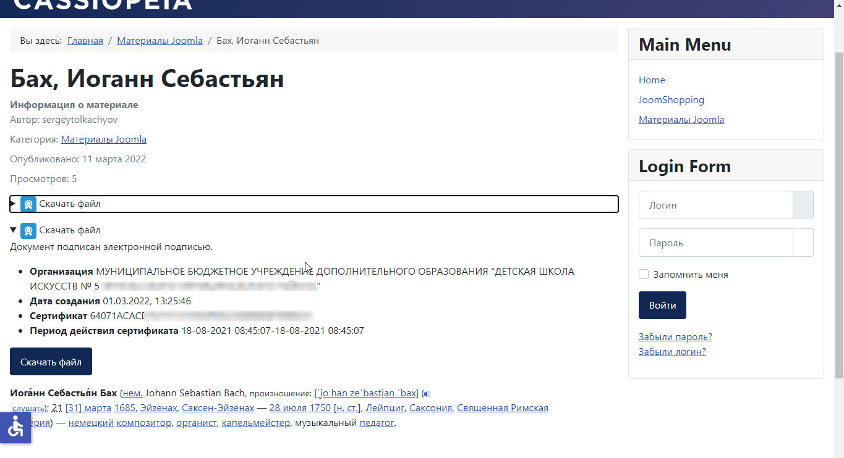
Task: Follow the Забыли логин? link
Action: [672, 352]
